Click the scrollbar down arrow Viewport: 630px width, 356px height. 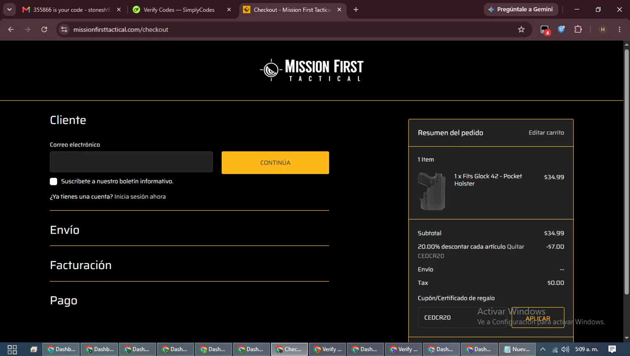tap(627, 338)
